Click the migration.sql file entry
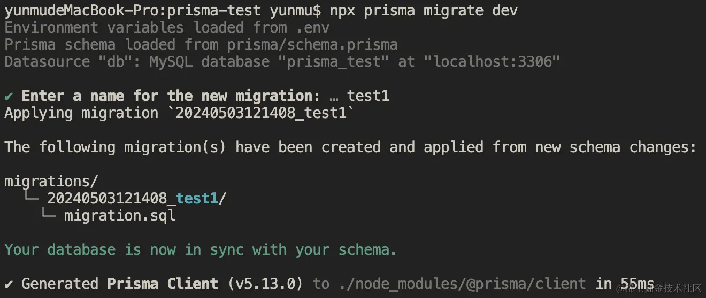 (x=120, y=216)
